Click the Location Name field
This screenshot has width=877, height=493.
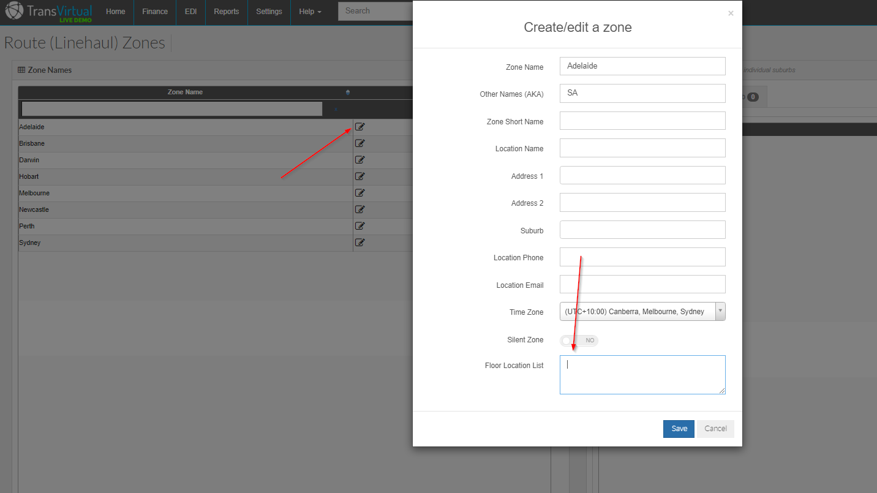tap(642, 148)
